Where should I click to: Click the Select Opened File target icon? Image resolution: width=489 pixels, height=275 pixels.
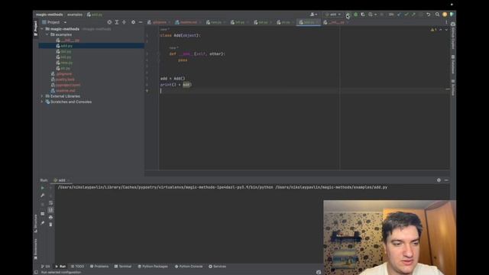(x=109, y=22)
